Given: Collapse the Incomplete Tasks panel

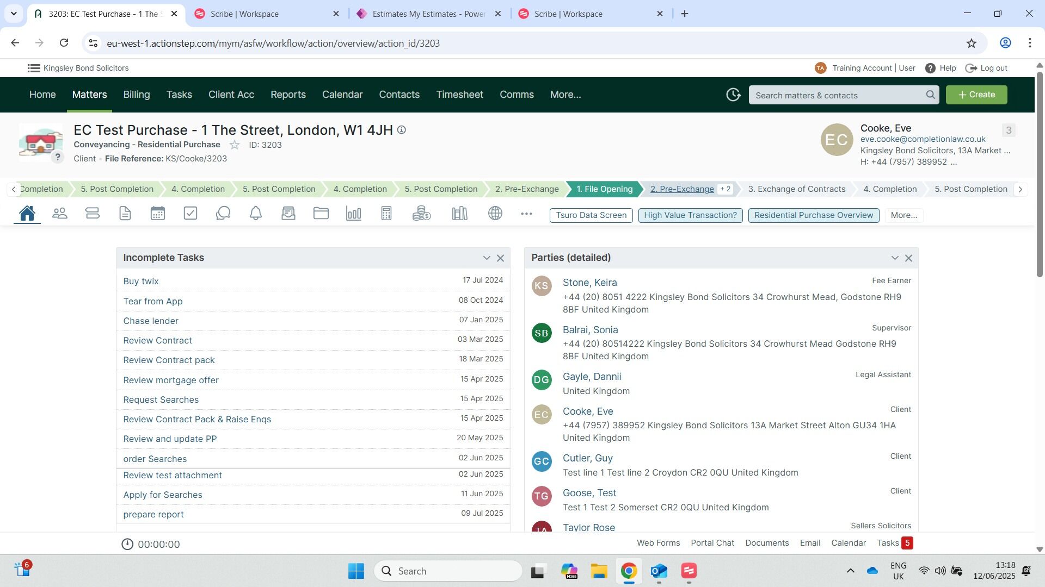Looking at the screenshot, I should pyautogui.click(x=487, y=258).
